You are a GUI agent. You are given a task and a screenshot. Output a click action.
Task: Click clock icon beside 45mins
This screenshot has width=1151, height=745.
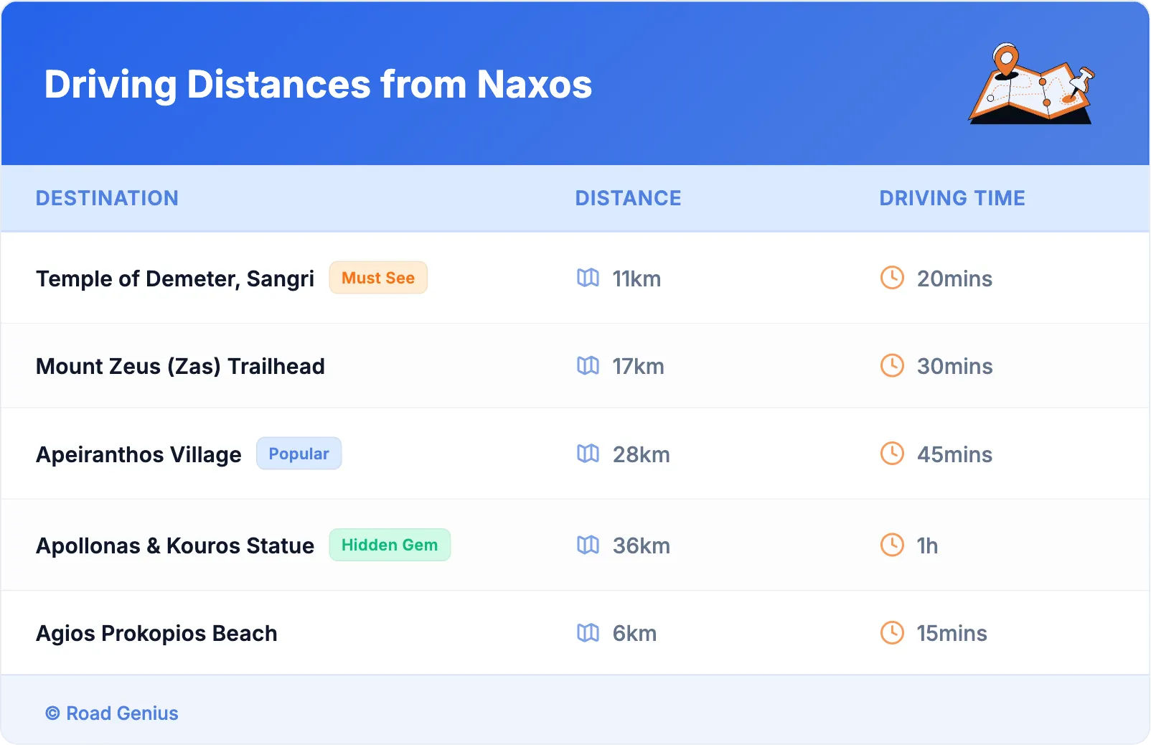tap(892, 454)
